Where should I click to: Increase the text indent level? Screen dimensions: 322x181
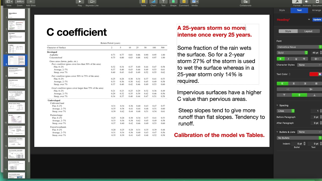click(x=310, y=89)
